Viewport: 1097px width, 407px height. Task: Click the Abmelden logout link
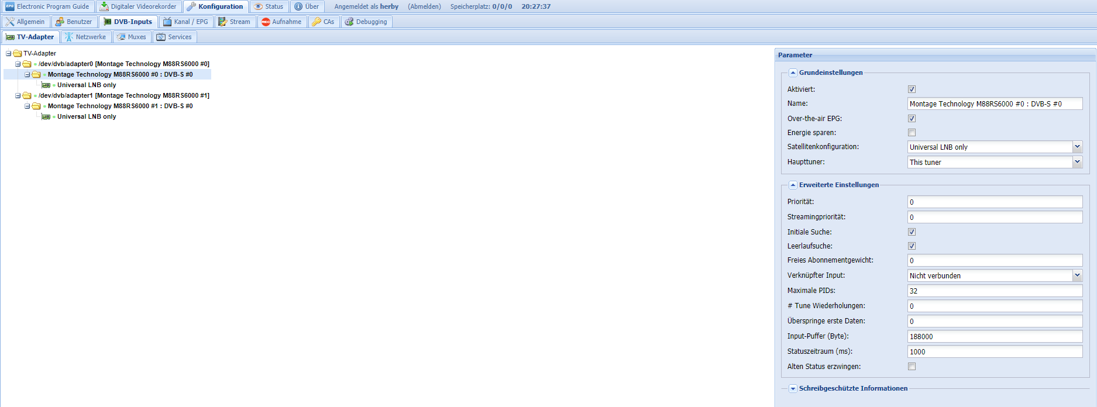click(x=424, y=6)
